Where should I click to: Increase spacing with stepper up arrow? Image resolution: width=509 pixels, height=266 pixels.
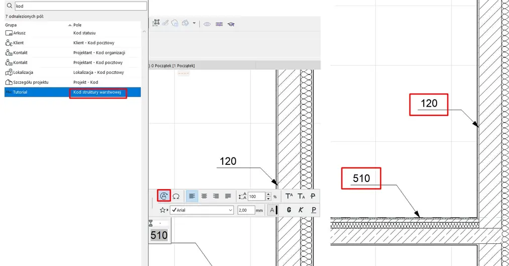268,194
